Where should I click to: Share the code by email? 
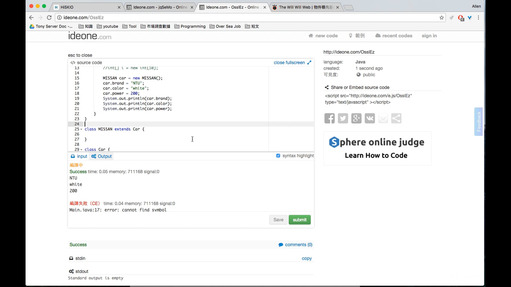tap(383, 118)
